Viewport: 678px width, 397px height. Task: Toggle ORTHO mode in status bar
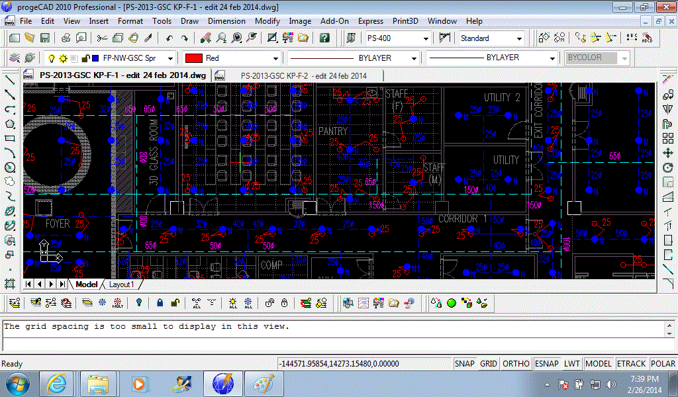pos(516,364)
